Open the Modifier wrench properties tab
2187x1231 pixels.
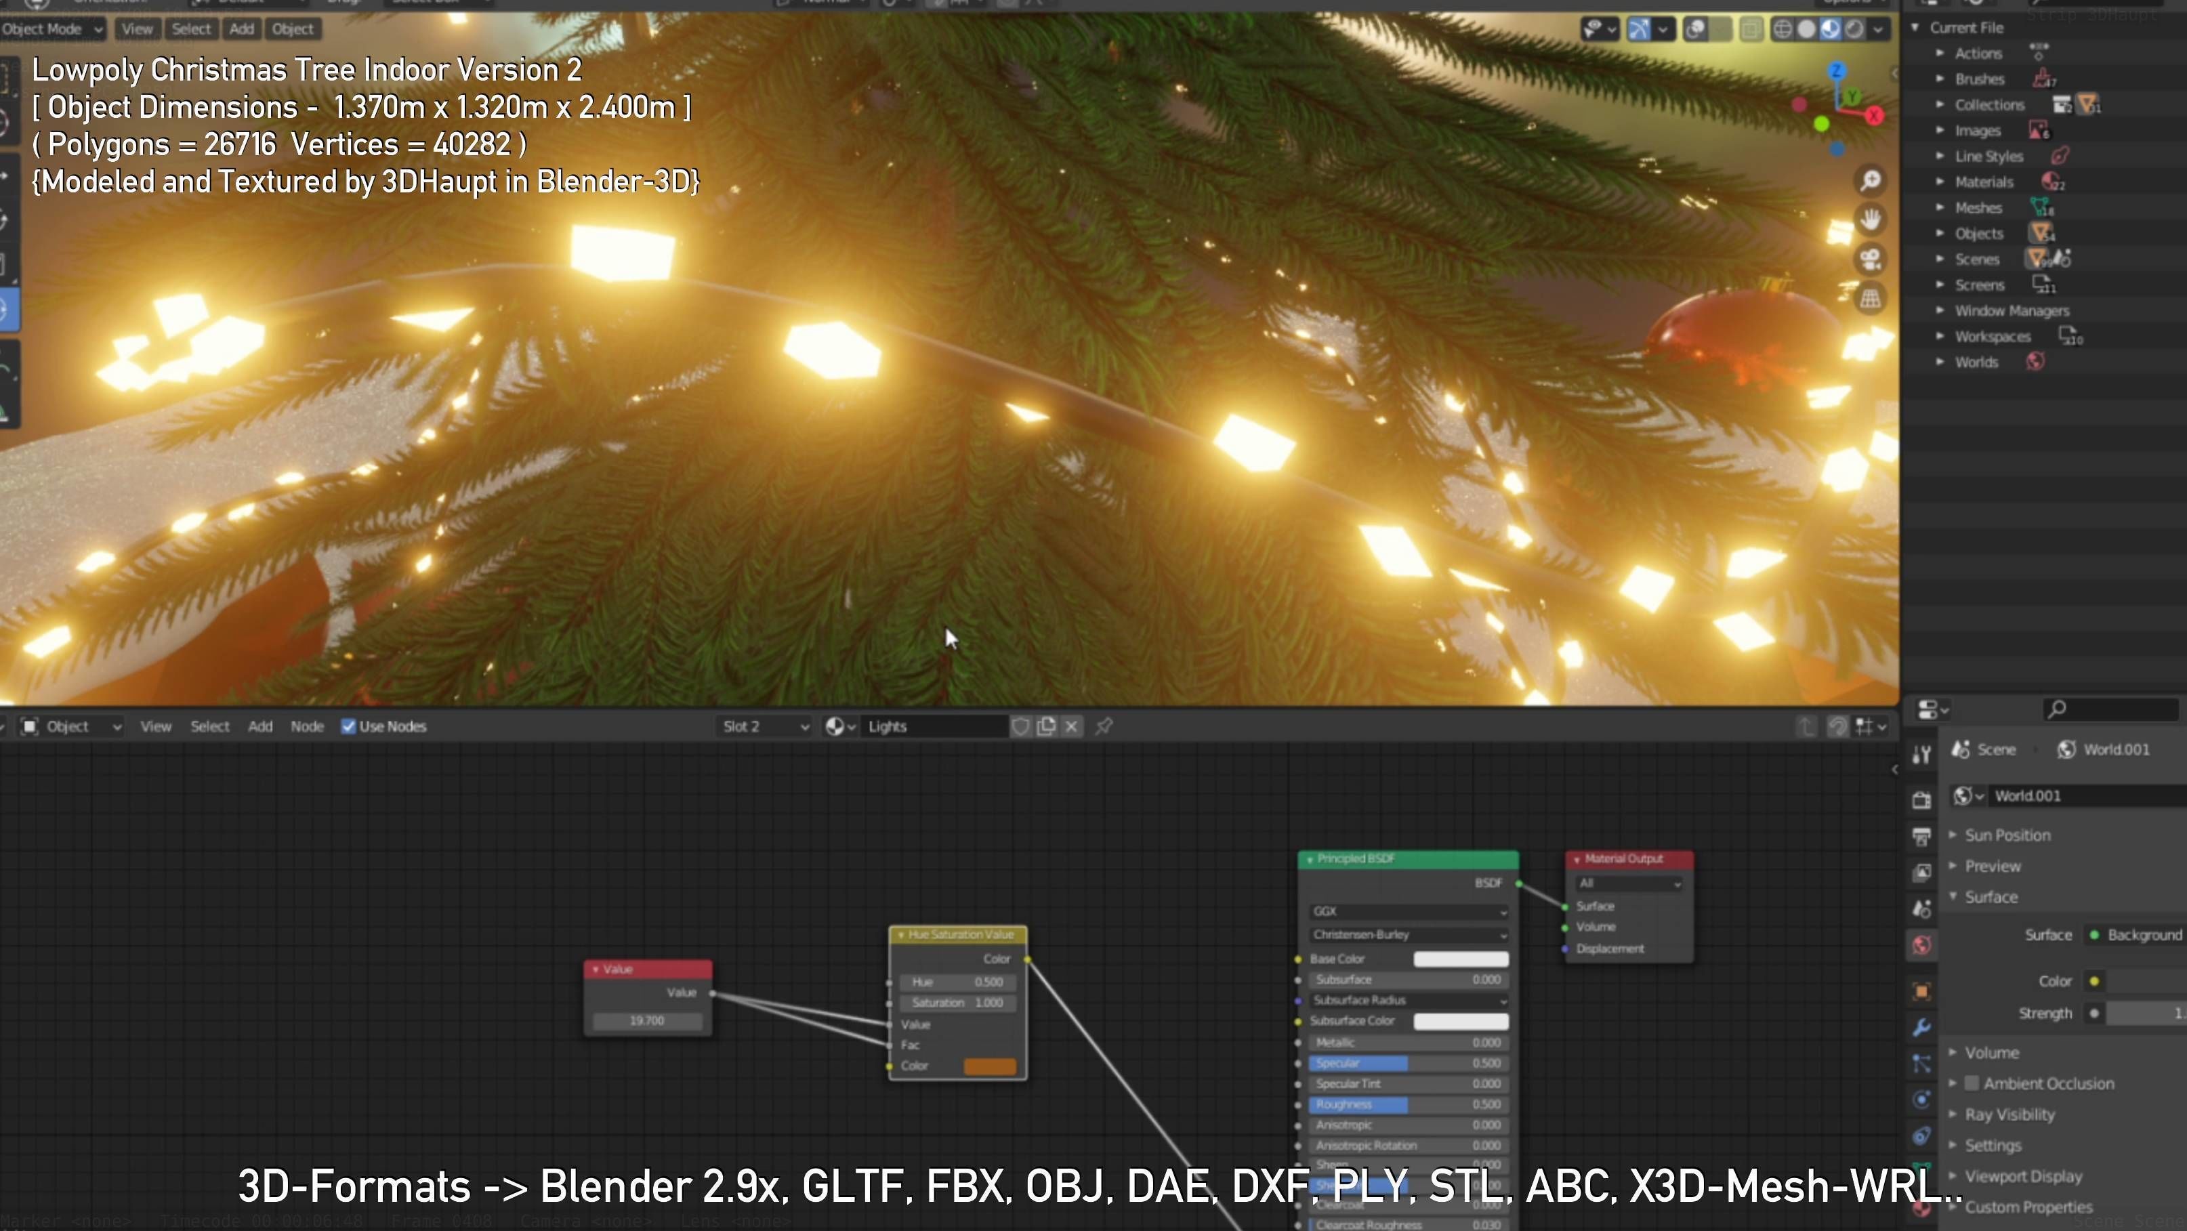point(1922,1027)
